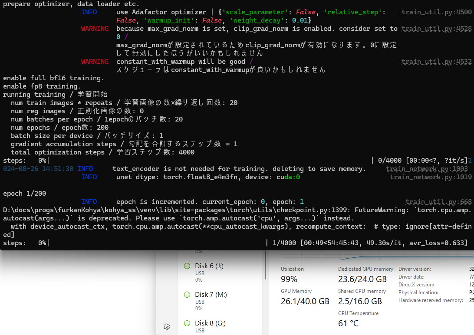Screen dimensions: 474x335
Task: Click the 'gradient accumulation steps' line
Action: tap(124, 144)
